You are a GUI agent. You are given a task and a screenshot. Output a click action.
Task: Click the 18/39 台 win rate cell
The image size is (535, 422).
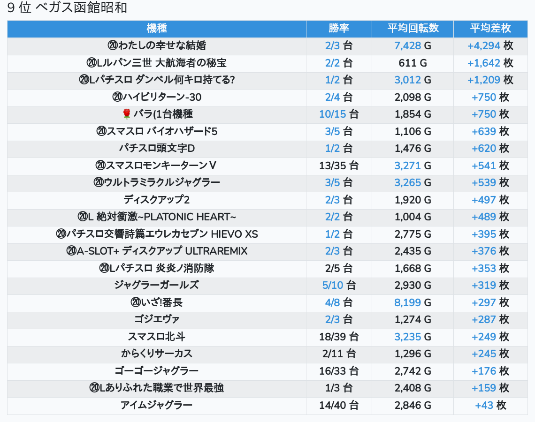(x=339, y=337)
